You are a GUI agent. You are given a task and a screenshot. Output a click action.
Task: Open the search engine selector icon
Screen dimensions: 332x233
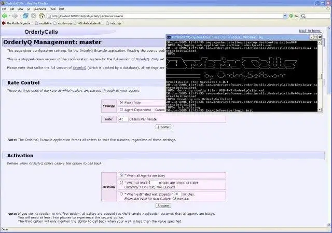[x=303, y=16]
